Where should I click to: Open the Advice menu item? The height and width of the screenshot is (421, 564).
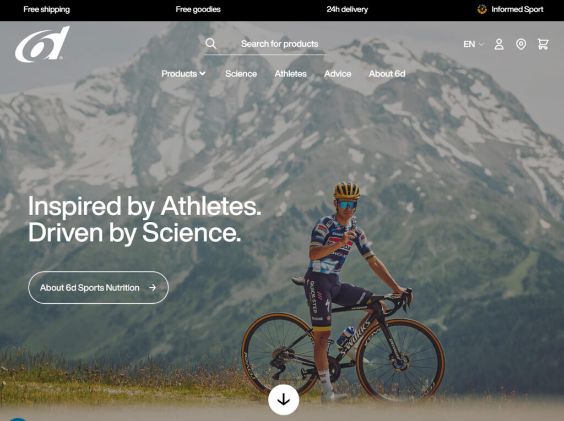pyautogui.click(x=338, y=74)
